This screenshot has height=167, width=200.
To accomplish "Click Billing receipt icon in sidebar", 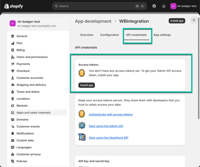I will point(13,50).
